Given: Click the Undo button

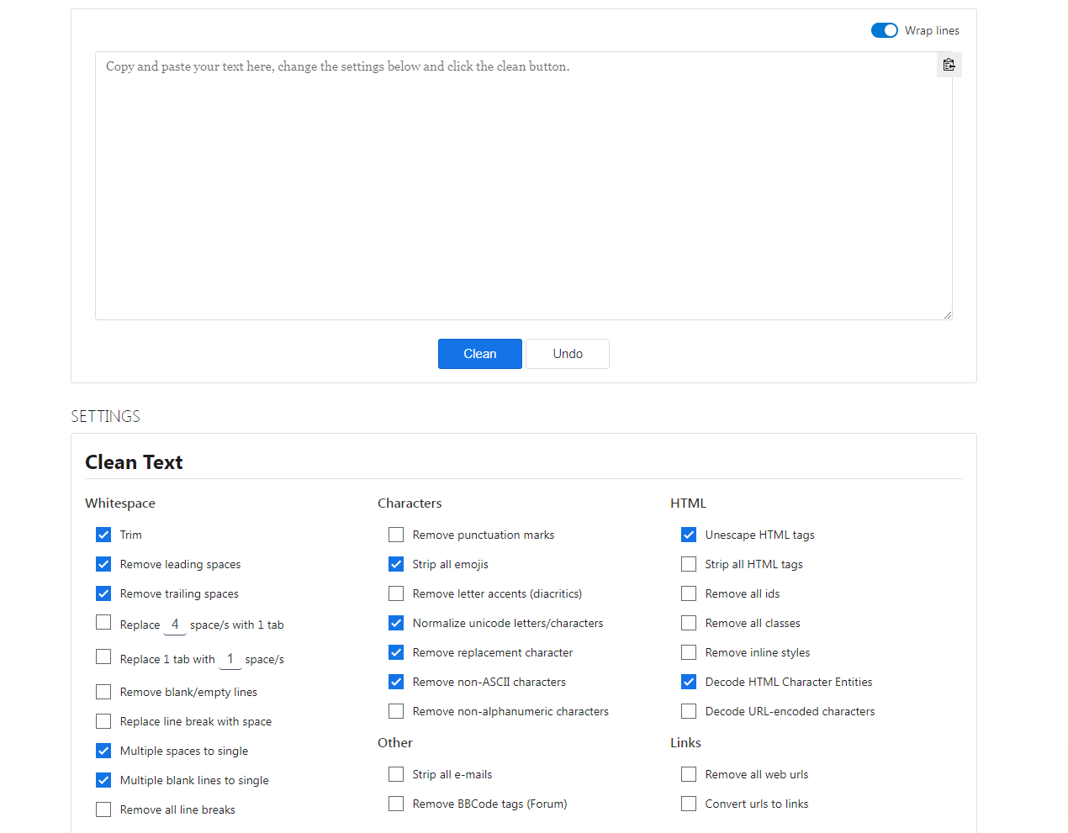Looking at the screenshot, I should pyautogui.click(x=567, y=353).
